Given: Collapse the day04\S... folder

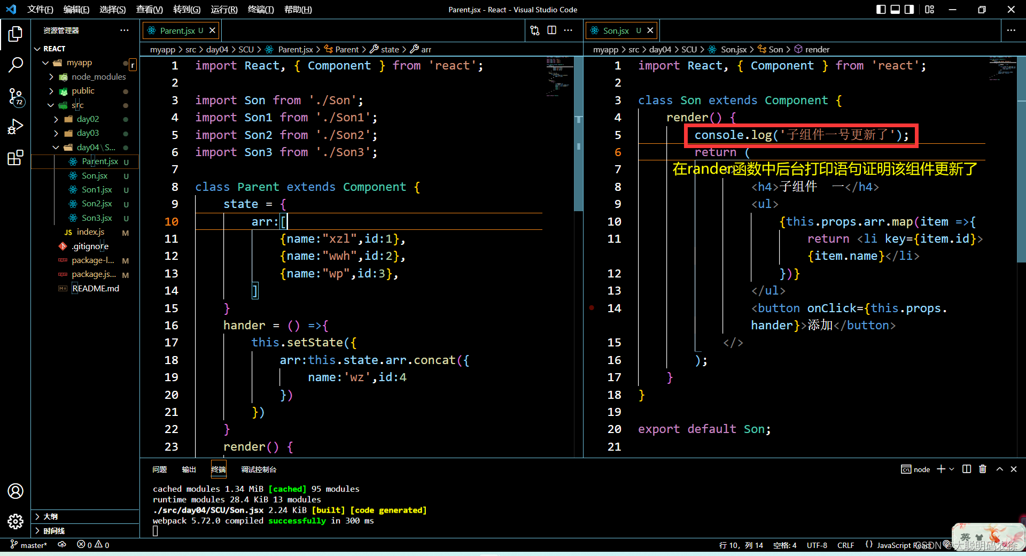Looking at the screenshot, I should 56,148.
